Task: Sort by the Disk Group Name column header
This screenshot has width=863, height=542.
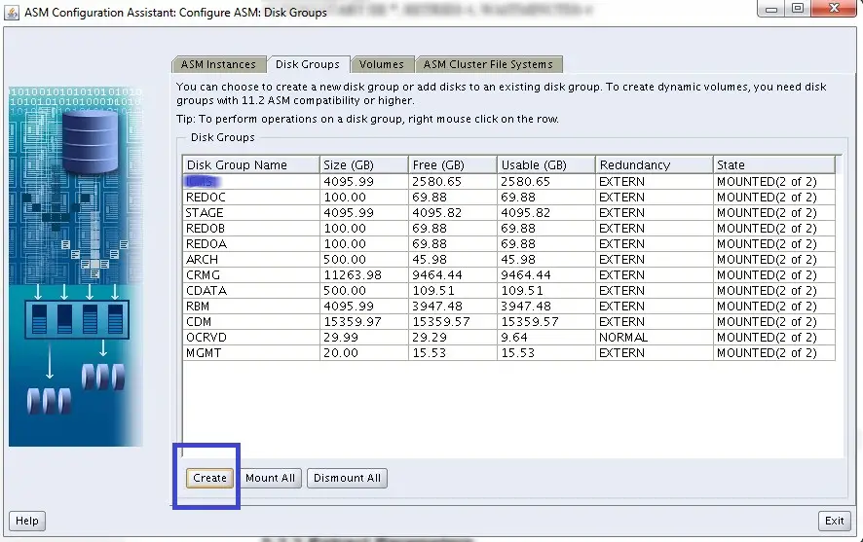Action: (251, 164)
